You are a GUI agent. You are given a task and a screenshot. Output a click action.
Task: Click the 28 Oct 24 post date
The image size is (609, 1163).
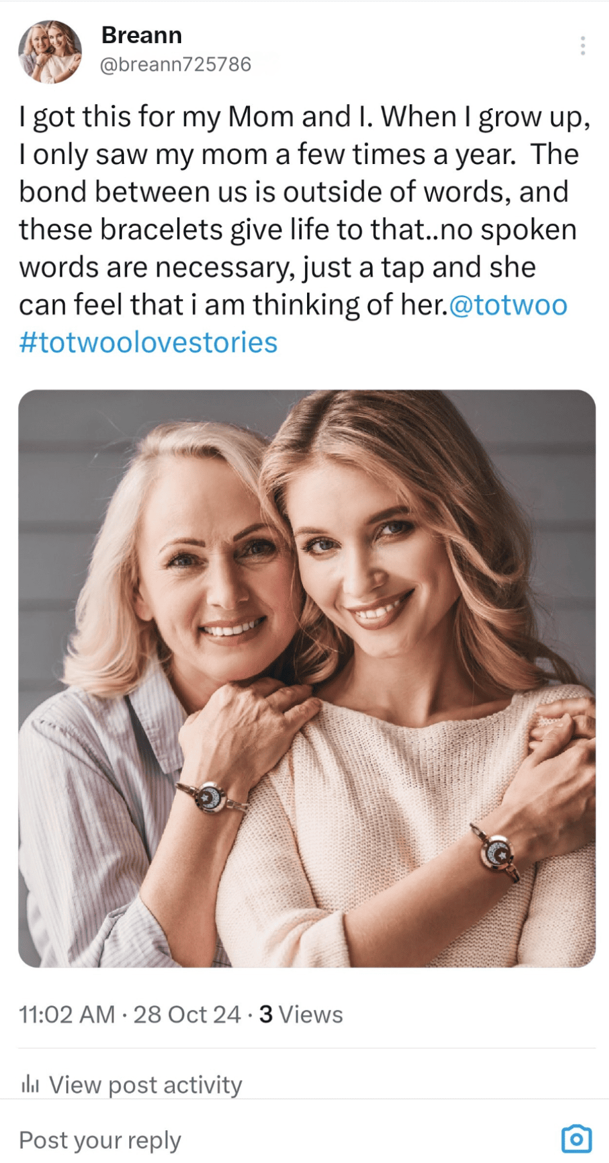[x=187, y=1014]
